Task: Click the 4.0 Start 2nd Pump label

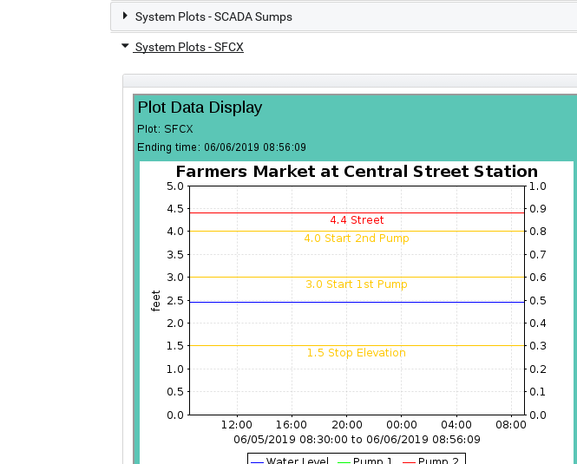Action: (357, 239)
